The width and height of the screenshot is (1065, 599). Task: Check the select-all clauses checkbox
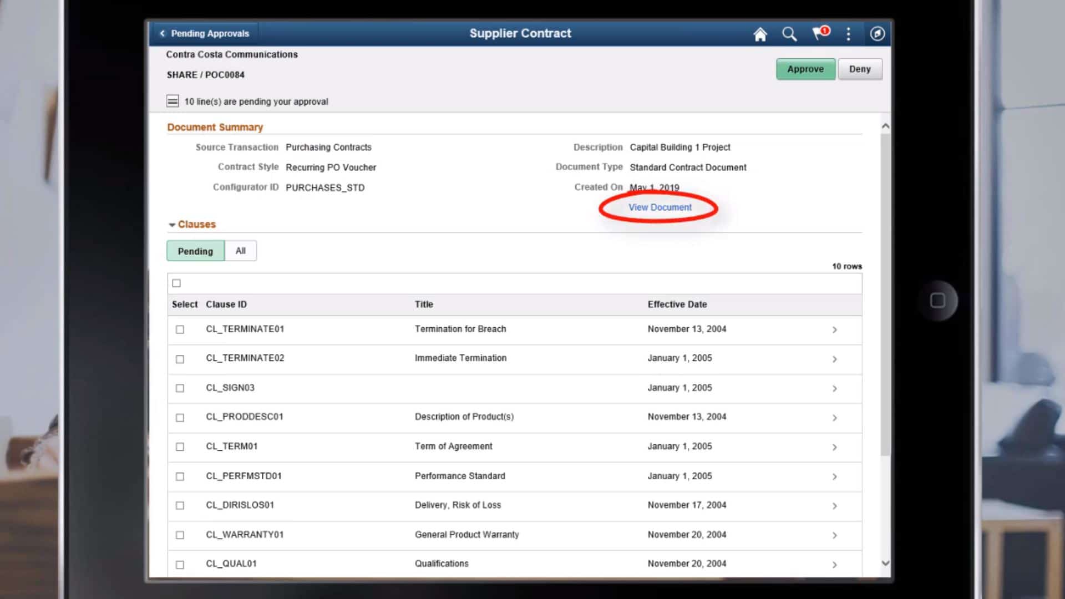[x=176, y=283]
